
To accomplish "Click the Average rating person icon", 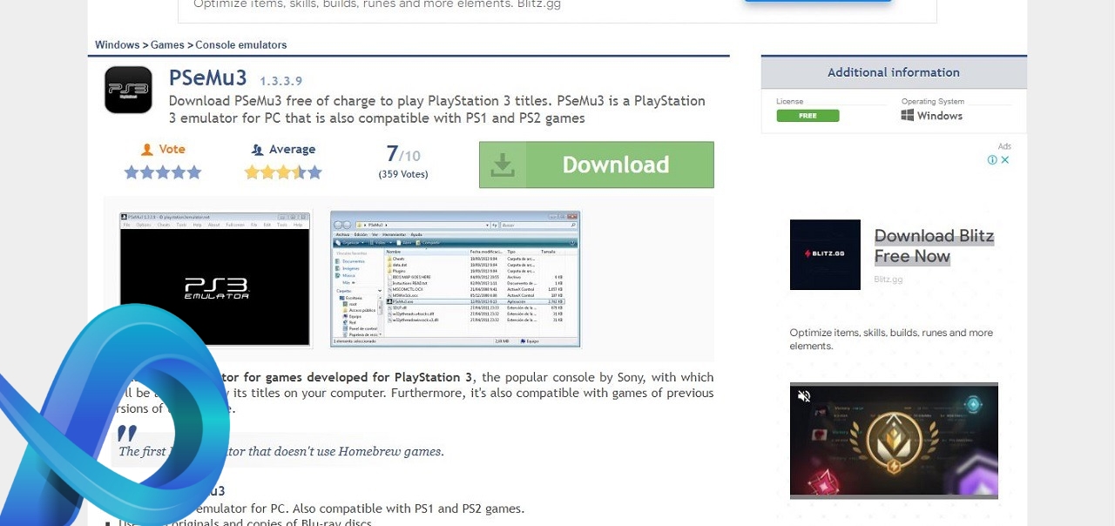I will 257,150.
